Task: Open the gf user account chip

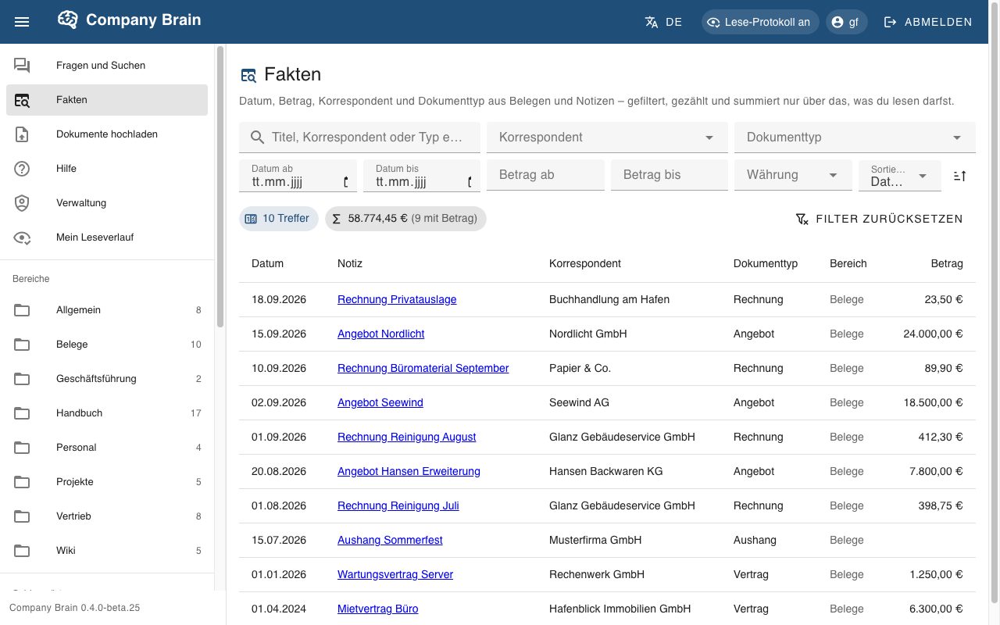Action: (x=846, y=22)
